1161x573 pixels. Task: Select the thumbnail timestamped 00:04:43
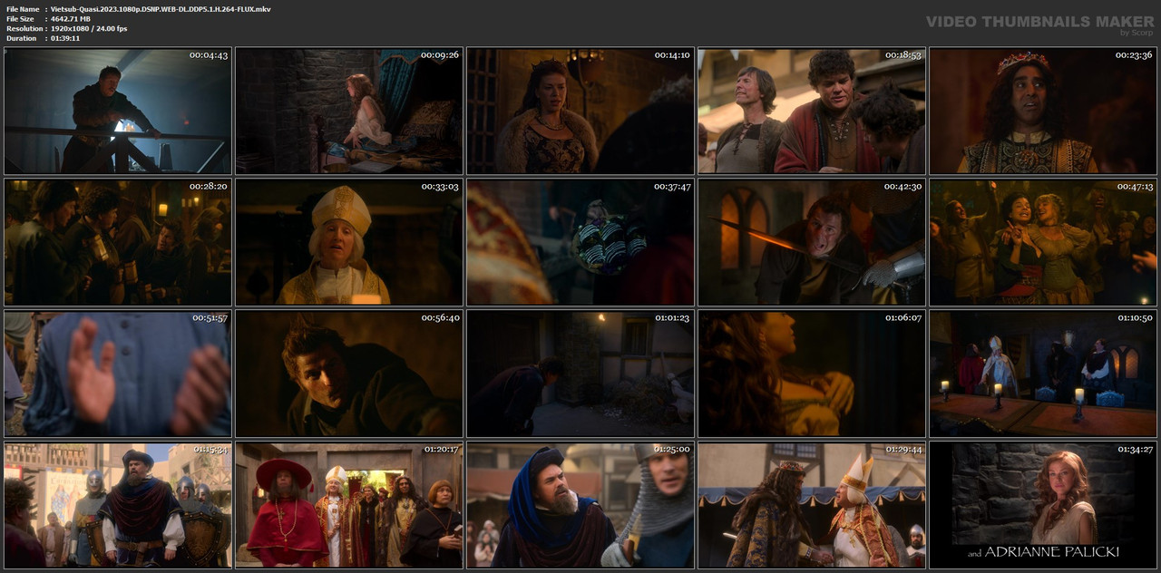pos(118,111)
